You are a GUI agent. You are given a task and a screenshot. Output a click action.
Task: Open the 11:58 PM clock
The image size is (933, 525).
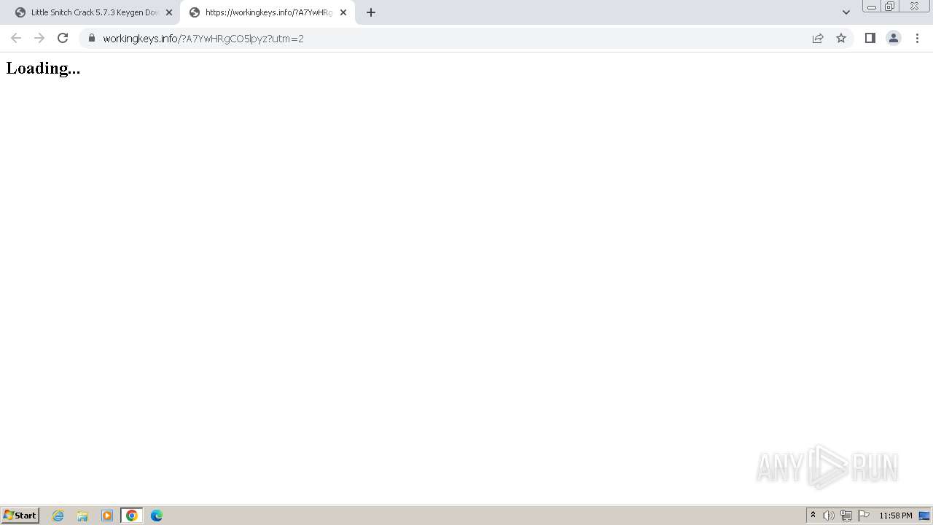point(896,516)
